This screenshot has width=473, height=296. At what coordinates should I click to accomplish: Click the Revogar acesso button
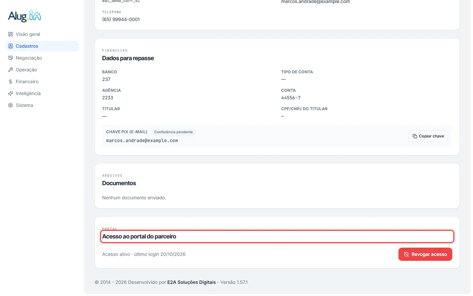click(425, 254)
